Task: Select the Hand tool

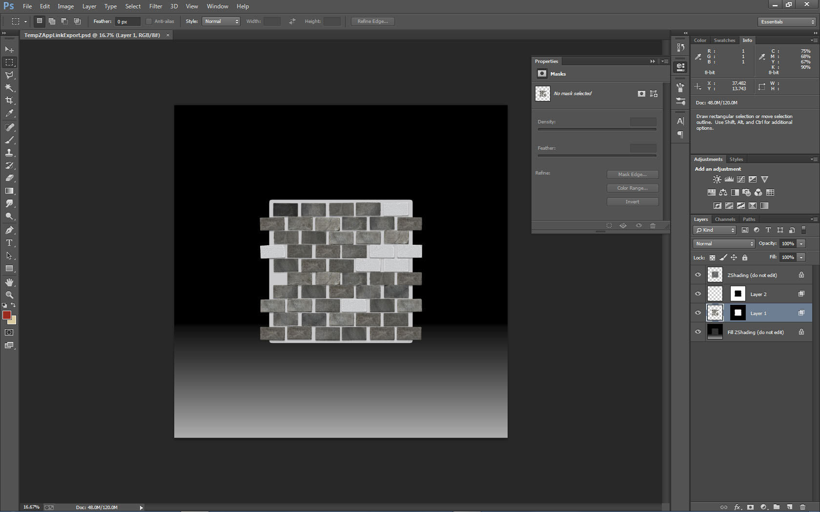Action: pyautogui.click(x=9, y=282)
